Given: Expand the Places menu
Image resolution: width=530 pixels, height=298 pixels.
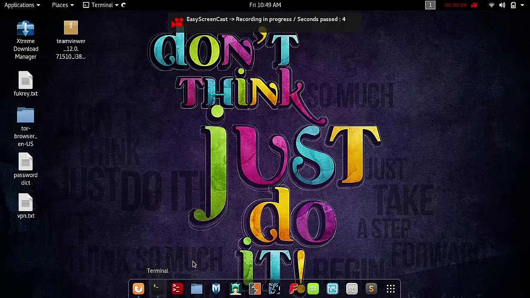Looking at the screenshot, I should click(63, 5).
